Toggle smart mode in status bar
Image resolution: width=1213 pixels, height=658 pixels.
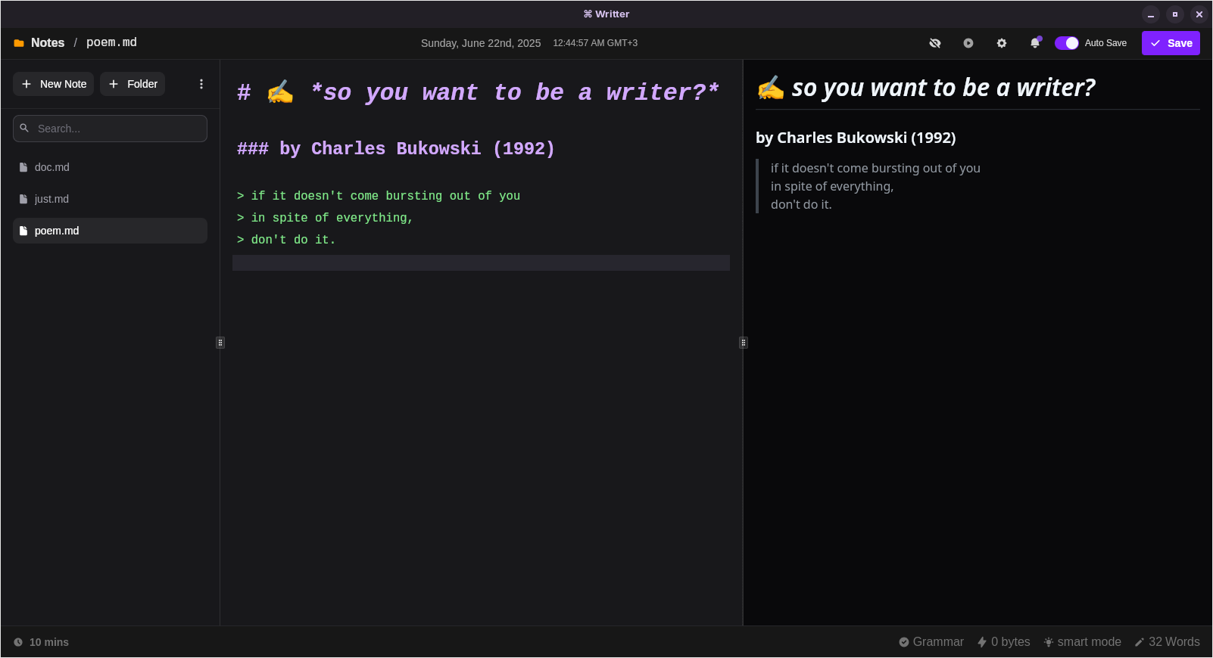pos(1082,642)
